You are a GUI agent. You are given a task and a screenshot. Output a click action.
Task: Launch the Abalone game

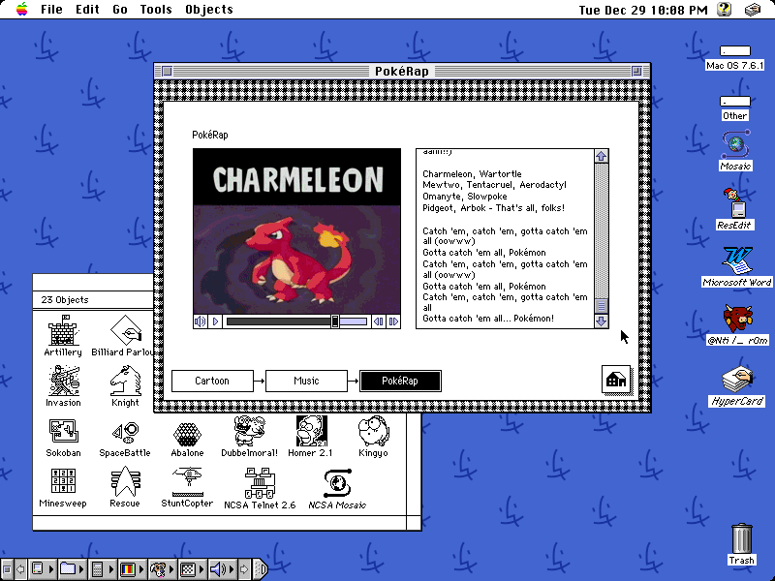[186, 433]
